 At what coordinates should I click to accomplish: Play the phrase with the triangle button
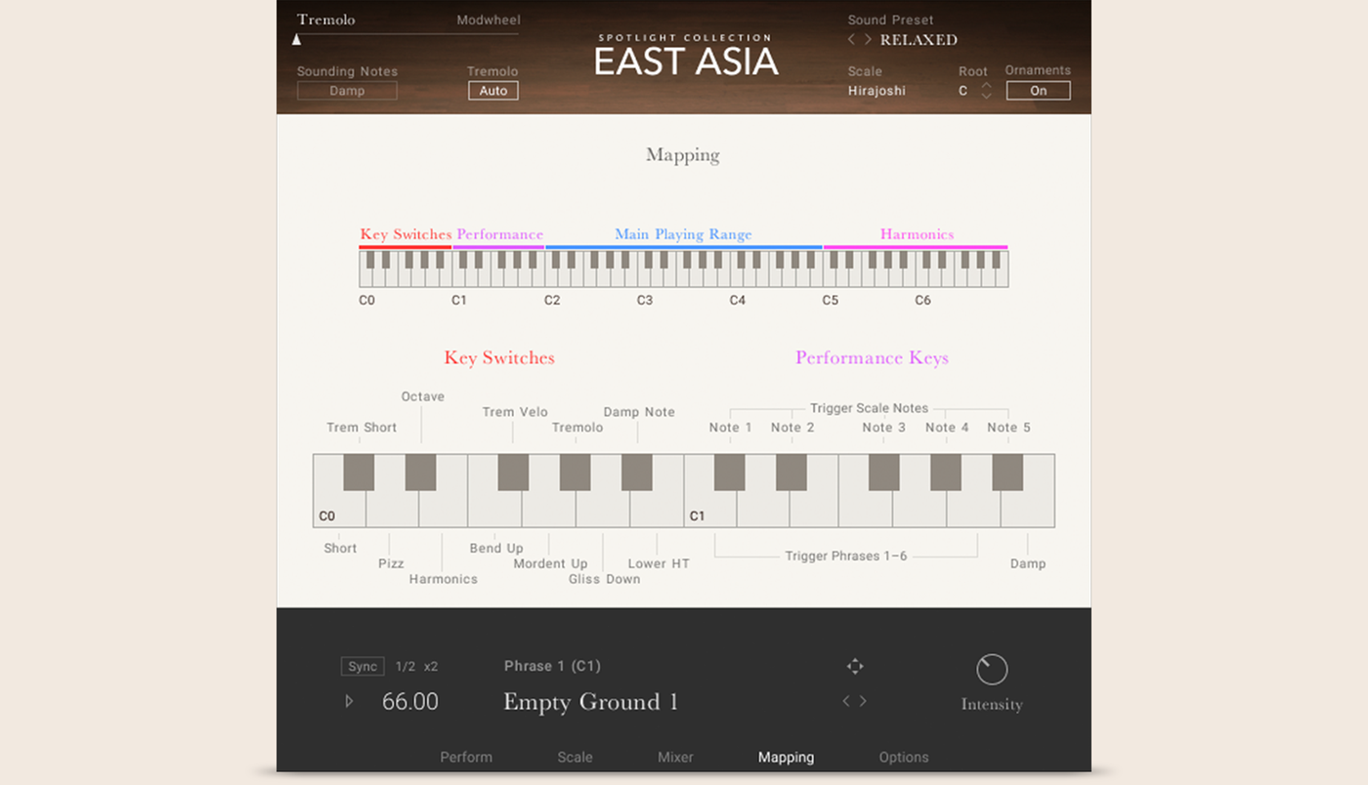tap(349, 701)
